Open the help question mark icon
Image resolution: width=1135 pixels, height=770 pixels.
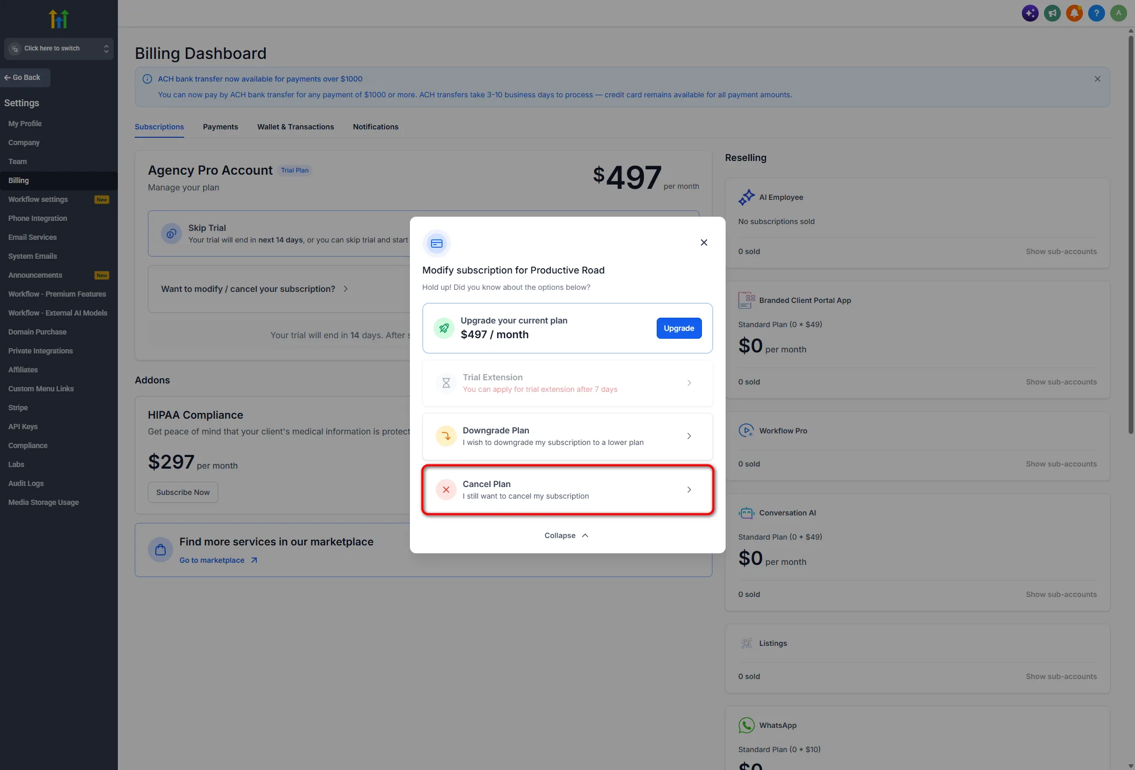(x=1096, y=13)
